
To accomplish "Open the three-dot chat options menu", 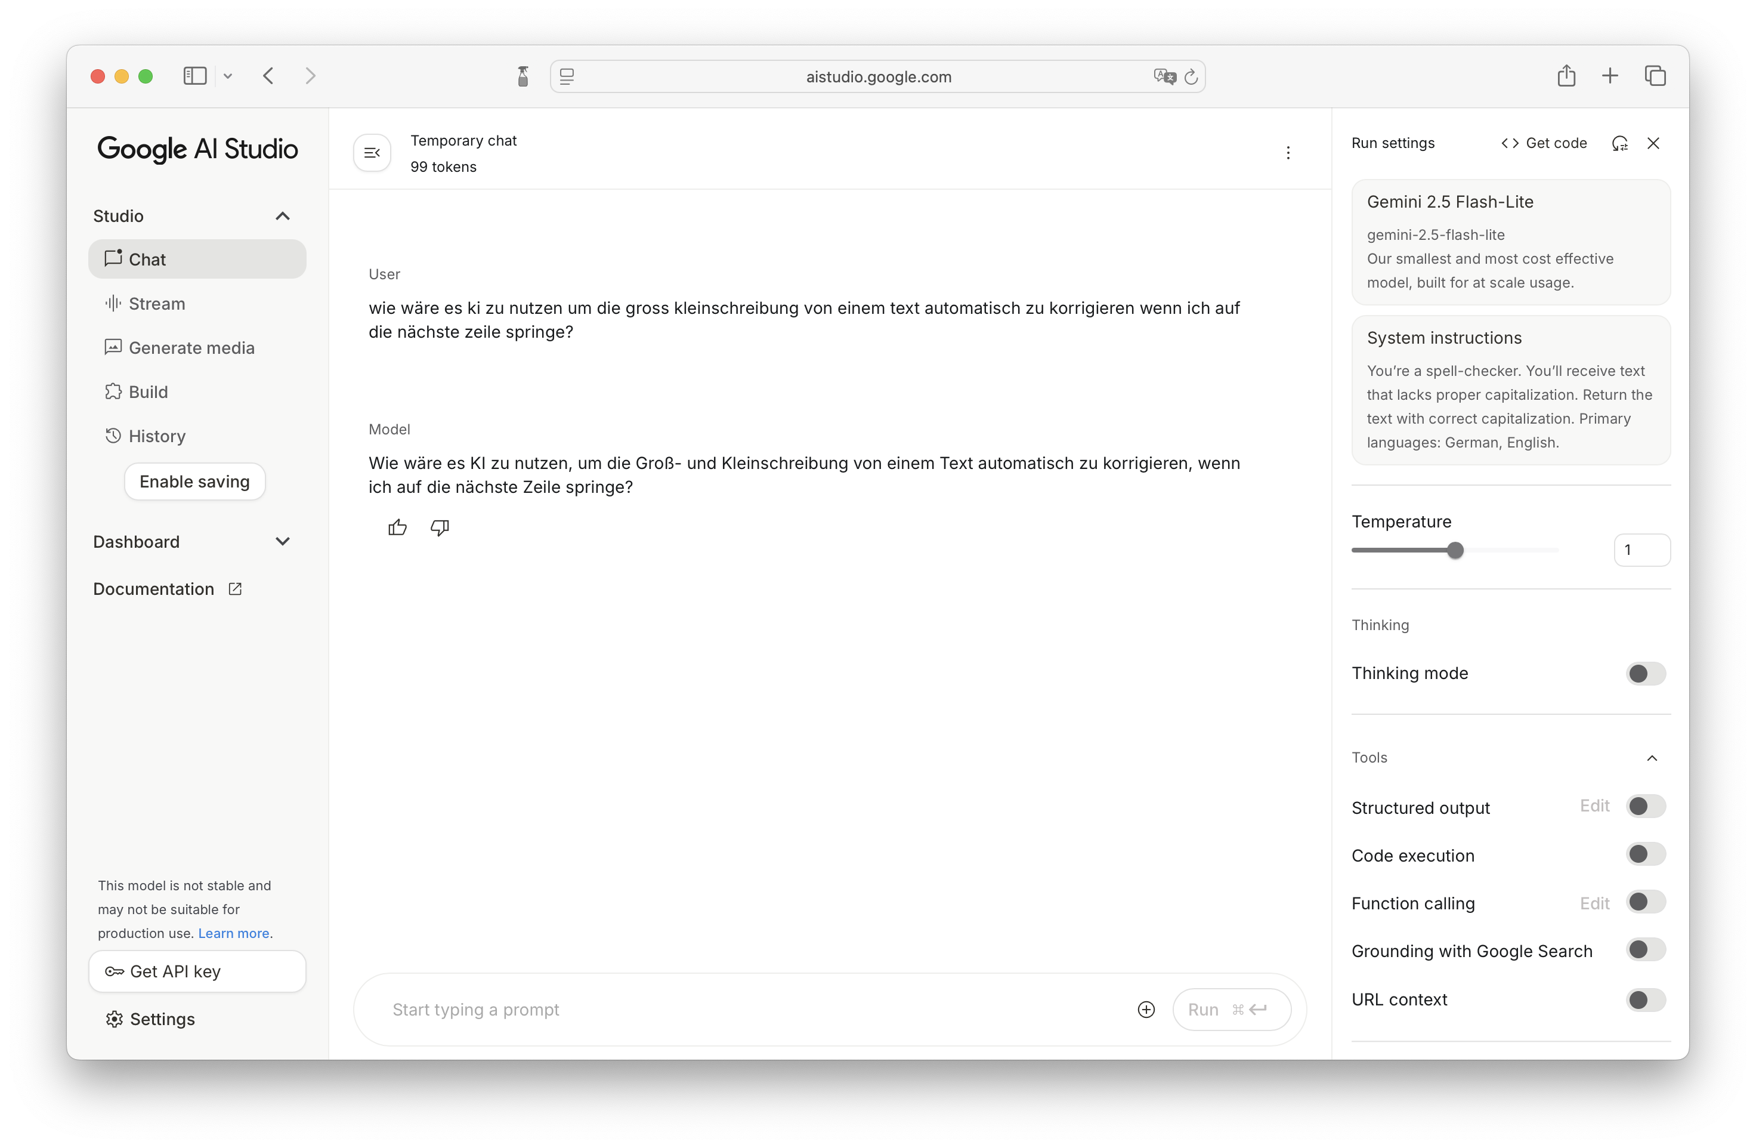I will (1288, 153).
